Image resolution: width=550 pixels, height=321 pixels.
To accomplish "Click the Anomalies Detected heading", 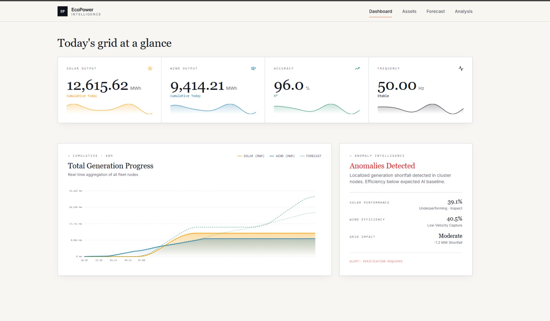I will (382, 166).
